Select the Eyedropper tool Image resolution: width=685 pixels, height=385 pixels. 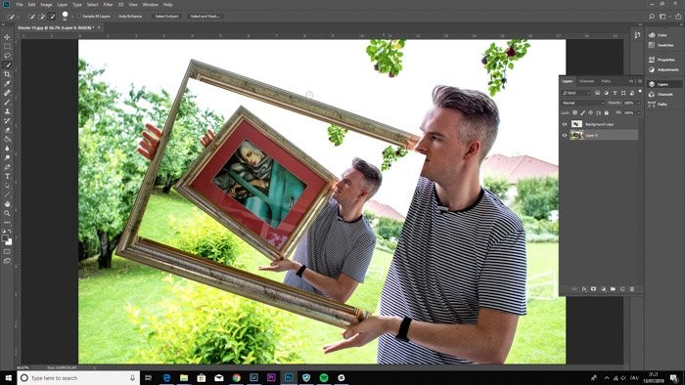point(7,83)
